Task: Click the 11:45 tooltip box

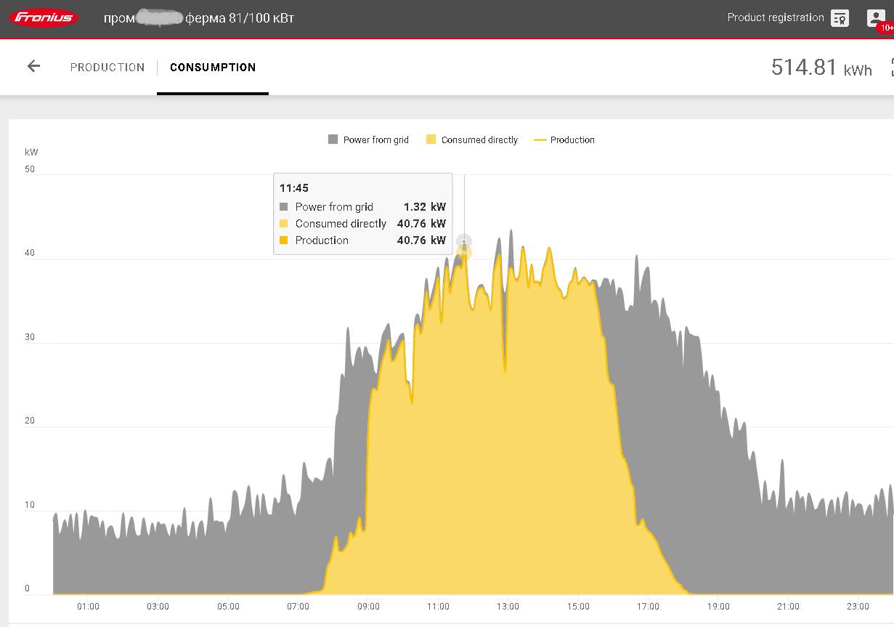Action: [x=362, y=214]
